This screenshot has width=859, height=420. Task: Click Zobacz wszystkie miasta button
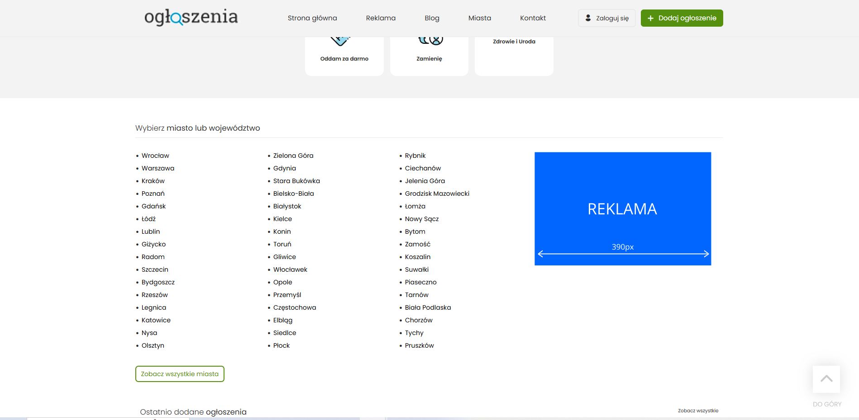[x=180, y=374]
